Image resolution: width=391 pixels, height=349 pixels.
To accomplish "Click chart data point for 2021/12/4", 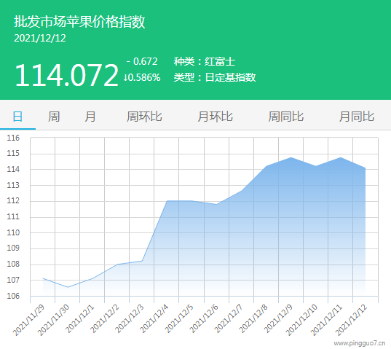I will tap(167, 201).
